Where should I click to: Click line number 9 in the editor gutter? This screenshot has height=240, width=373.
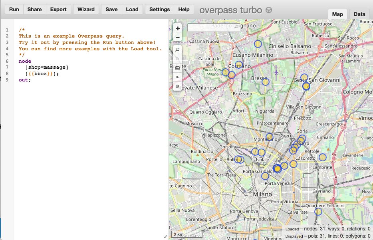coord(7,80)
